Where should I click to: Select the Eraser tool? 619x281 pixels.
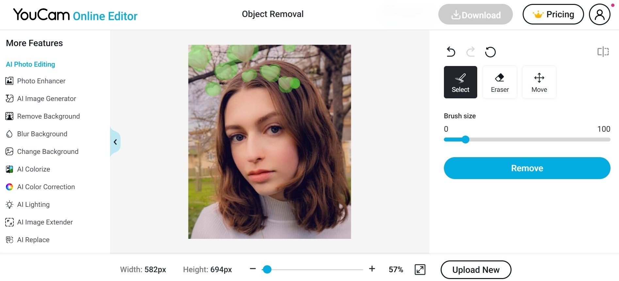(500, 82)
